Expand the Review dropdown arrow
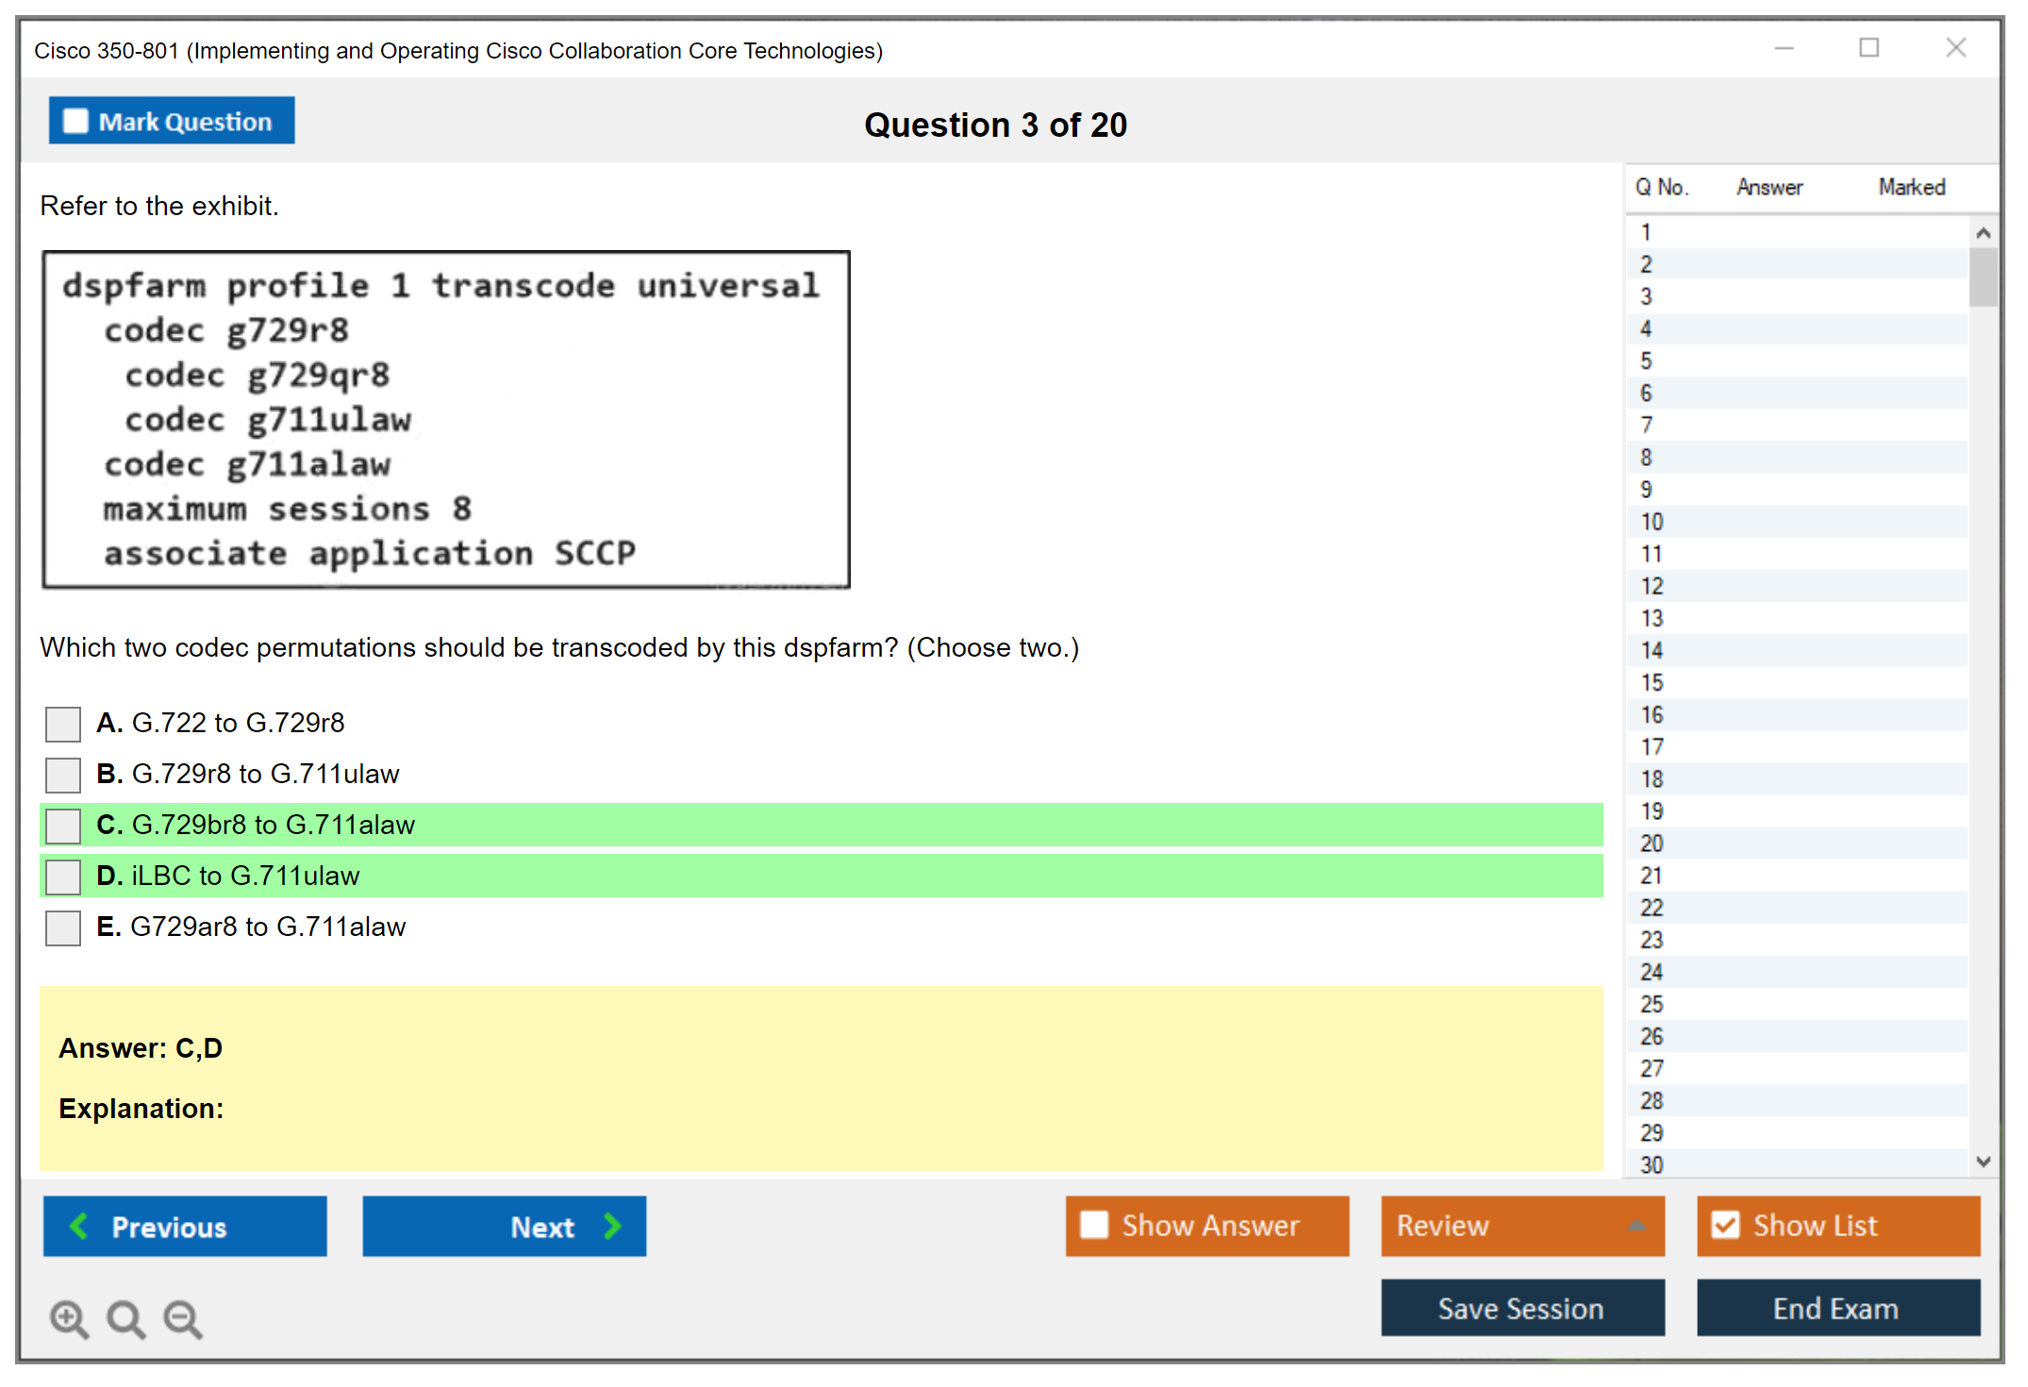This screenshot has width=2028, height=1387. point(1637,1226)
